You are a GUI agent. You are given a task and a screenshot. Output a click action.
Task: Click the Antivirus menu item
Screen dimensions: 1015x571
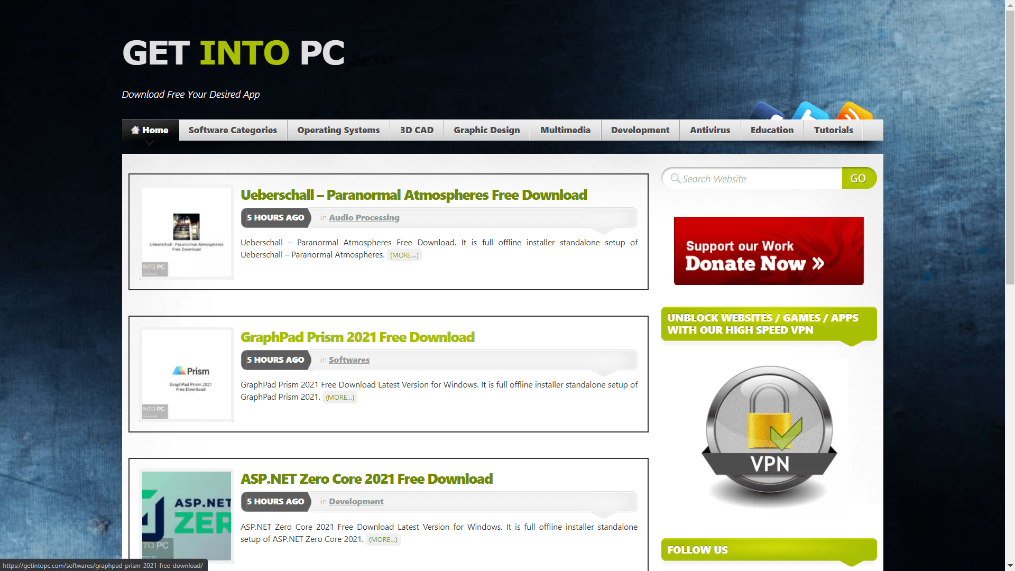click(709, 130)
